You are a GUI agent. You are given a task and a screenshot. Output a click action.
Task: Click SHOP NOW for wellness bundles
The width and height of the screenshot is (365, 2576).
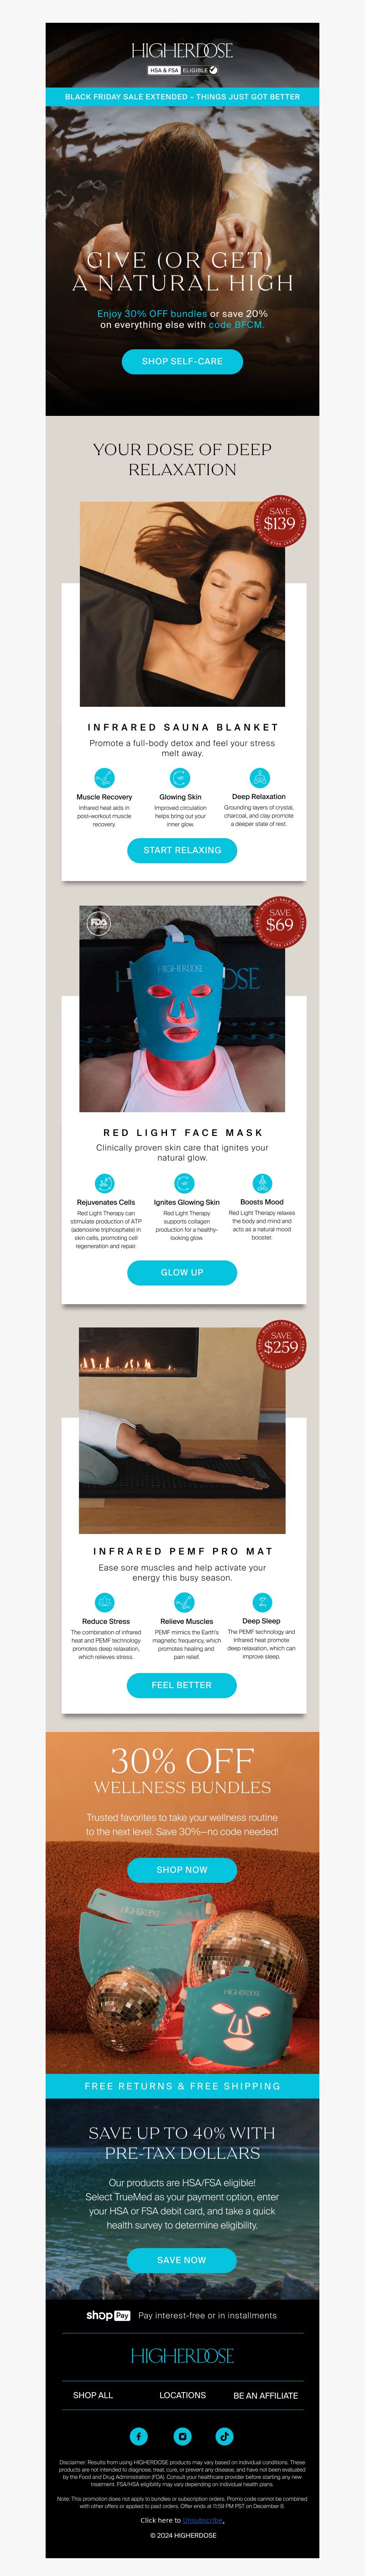(x=182, y=1869)
